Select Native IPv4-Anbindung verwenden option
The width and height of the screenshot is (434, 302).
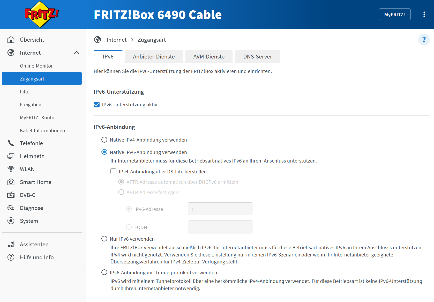[104, 140]
